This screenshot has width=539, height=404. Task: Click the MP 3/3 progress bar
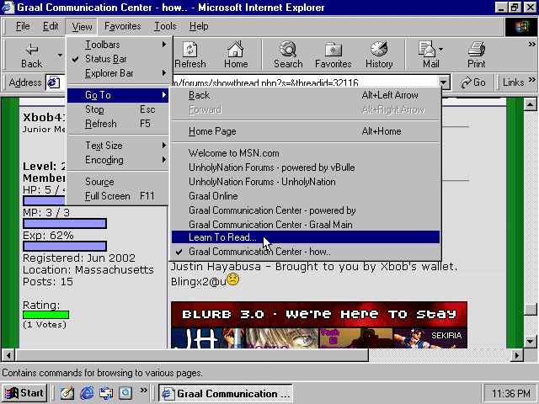pos(65,224)
